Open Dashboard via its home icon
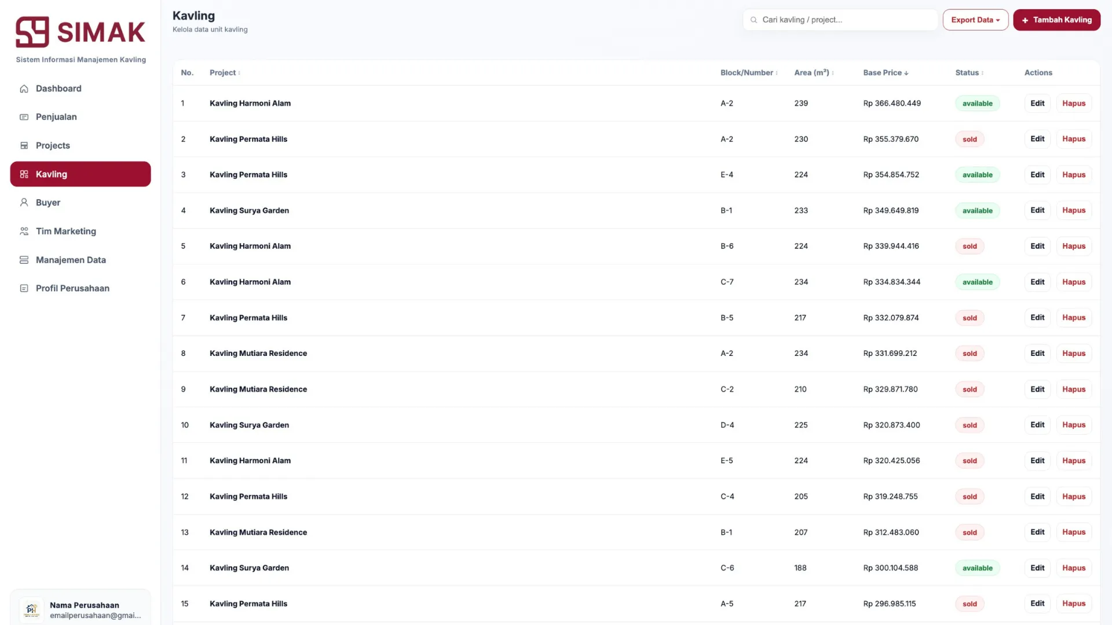This screenshot has width=1112, height=625. 24,89
